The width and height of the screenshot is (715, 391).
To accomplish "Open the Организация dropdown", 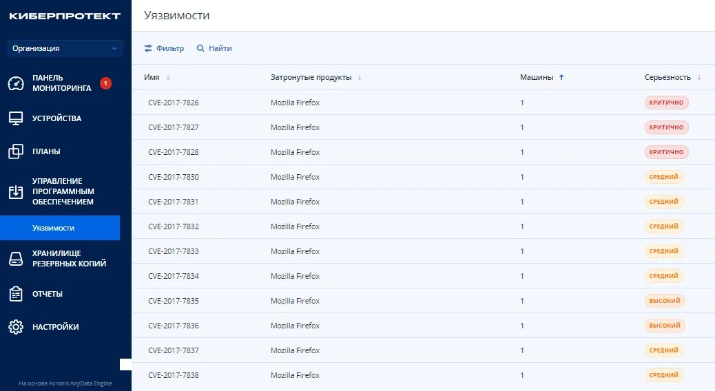I will click(x=65, y=48).
